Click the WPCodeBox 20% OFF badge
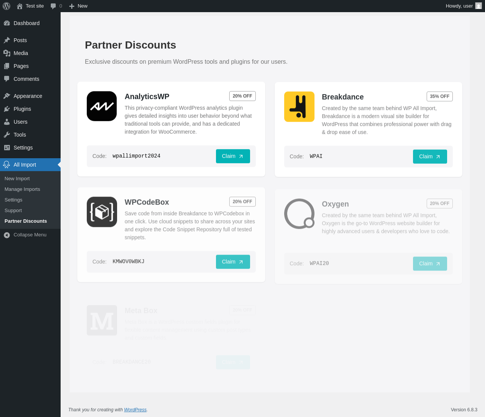 click(242, 201)
